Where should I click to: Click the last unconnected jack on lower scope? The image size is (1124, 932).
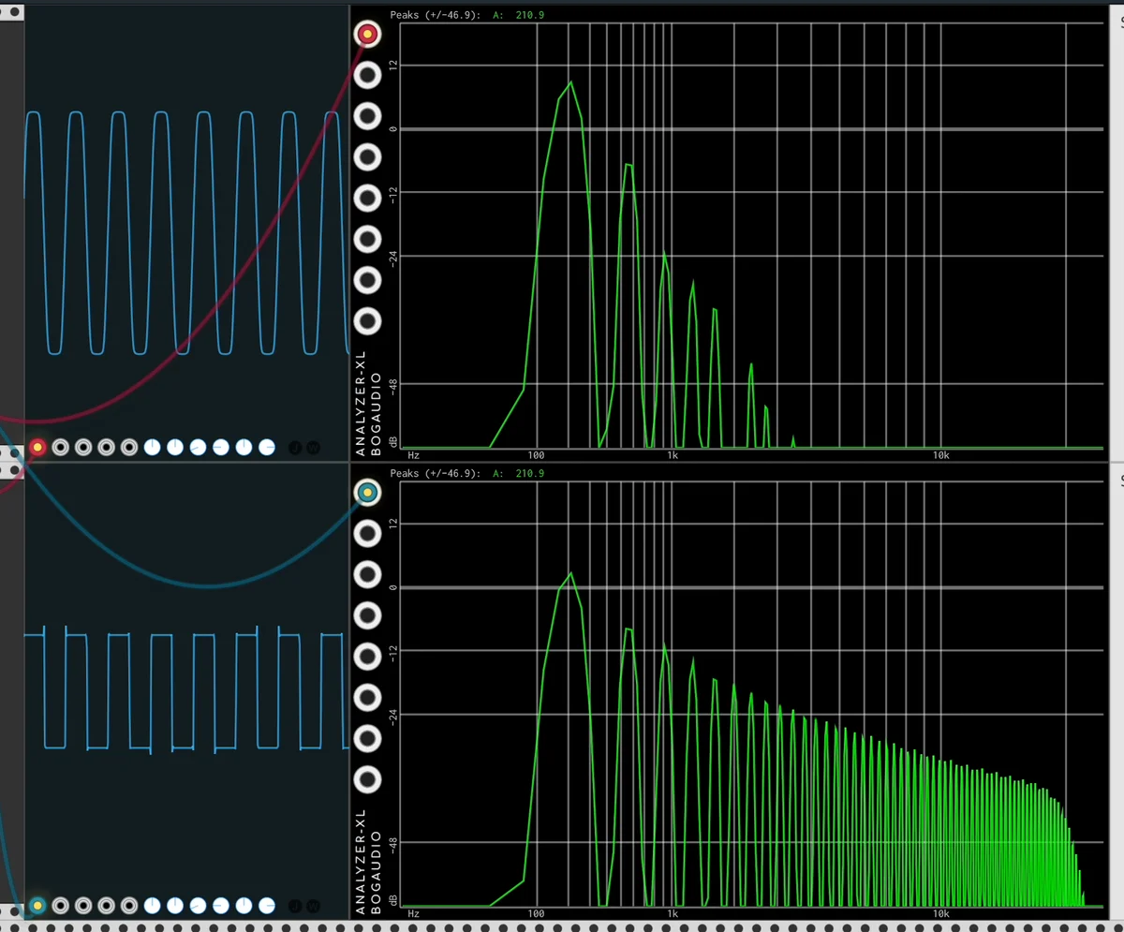coord(129,905)
